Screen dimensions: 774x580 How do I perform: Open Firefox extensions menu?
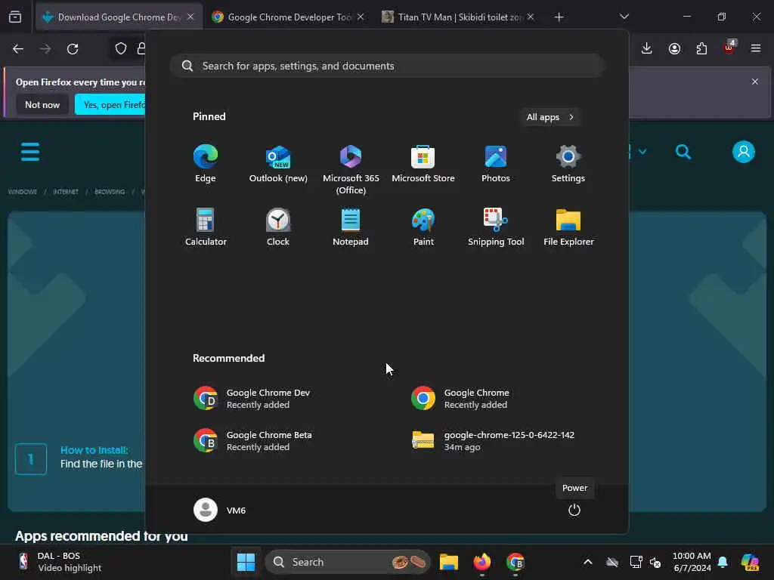[701, 48]
